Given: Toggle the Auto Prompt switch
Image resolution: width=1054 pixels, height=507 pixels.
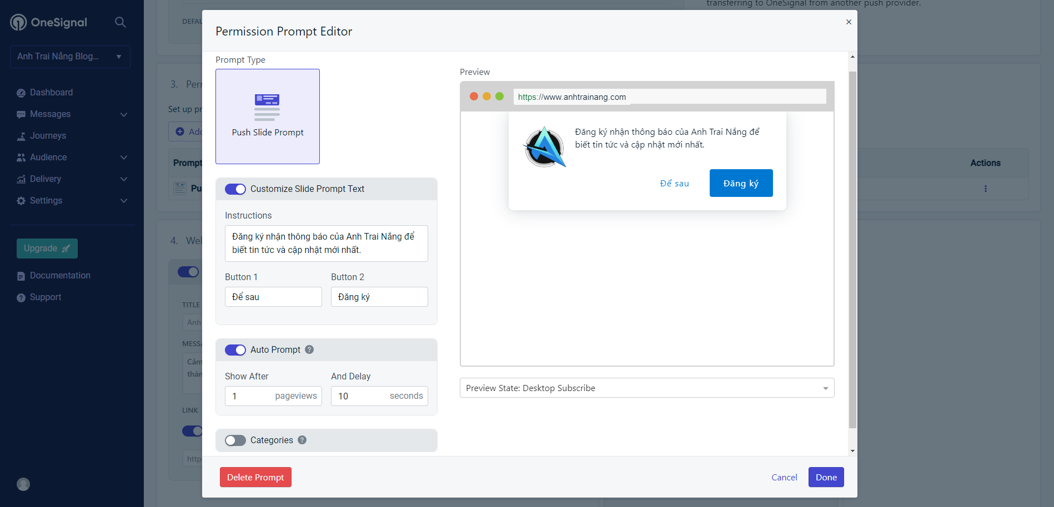Looking at the screenshot, I should [x=235, y=350].
